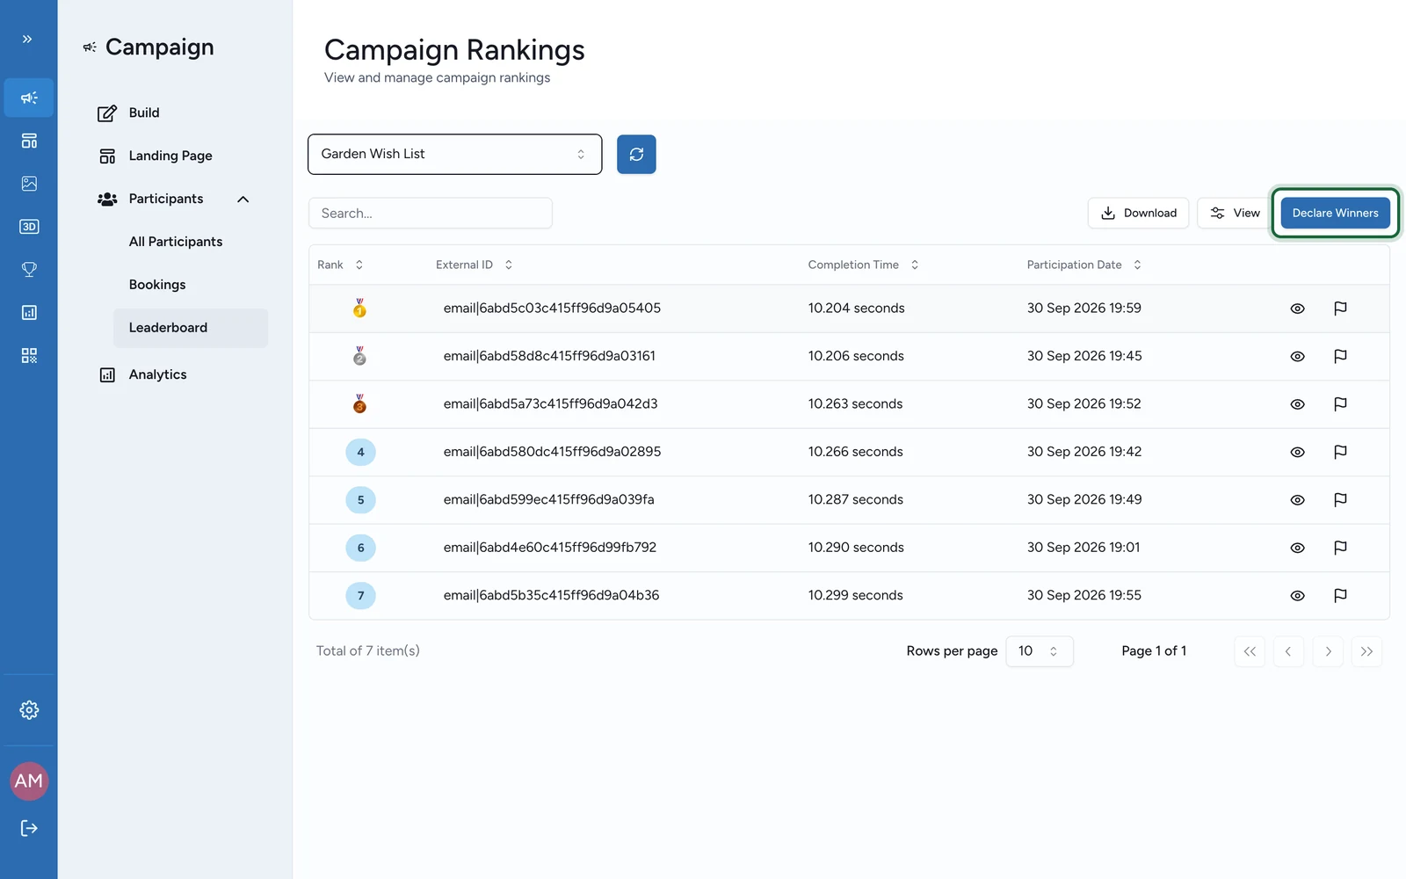
Task: View details of rank 1 entry
Action: tap(1297, 309)
